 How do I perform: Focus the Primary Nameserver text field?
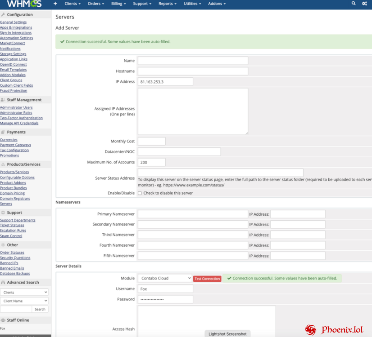click(x=193, y=214)
